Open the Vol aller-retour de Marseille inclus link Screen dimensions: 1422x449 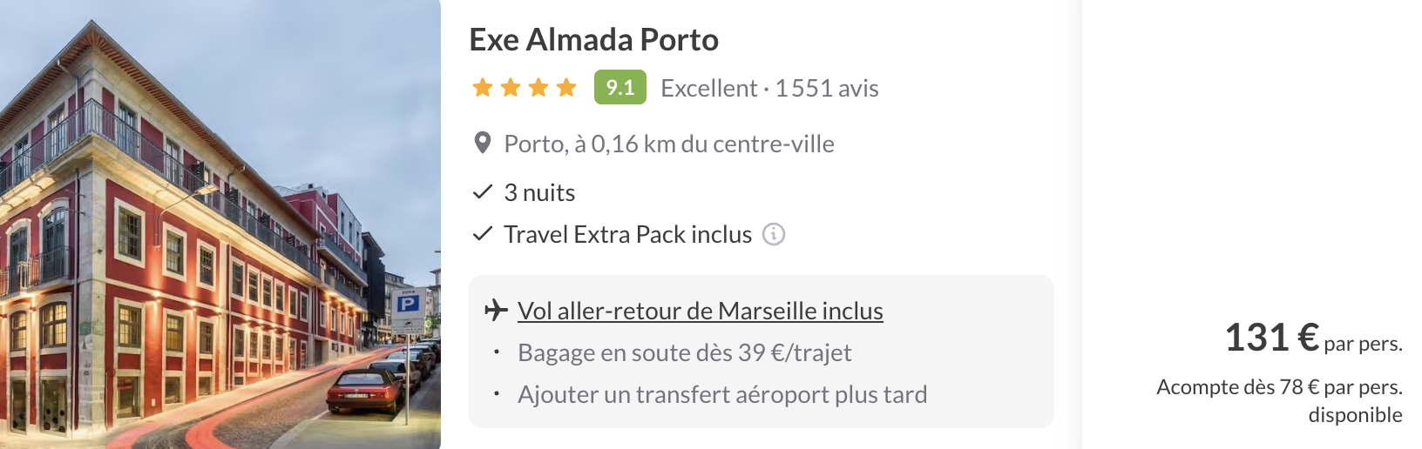coord(700,311)
